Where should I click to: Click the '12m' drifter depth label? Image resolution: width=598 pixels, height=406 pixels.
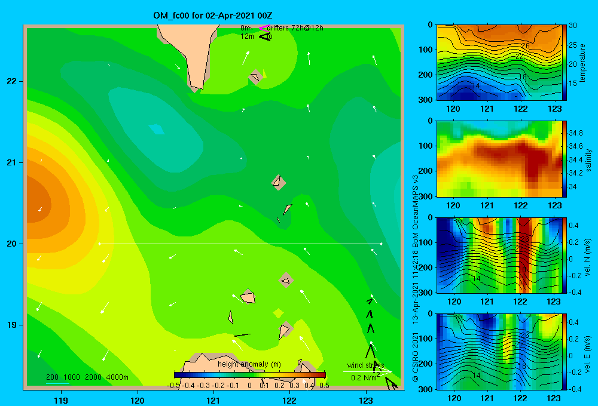coord(247,36)
